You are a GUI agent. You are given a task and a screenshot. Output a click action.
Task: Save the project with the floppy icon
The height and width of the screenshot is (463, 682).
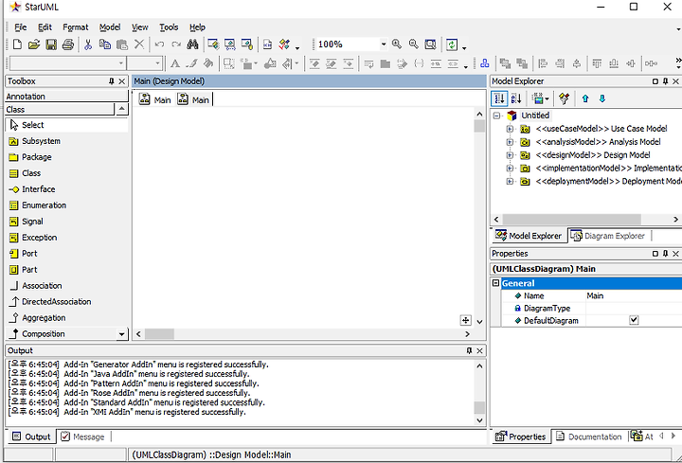51,45
